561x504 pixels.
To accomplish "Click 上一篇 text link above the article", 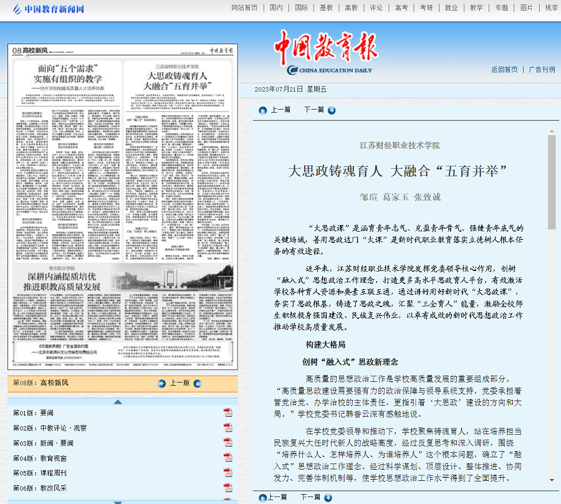I will tap(280, 110).
